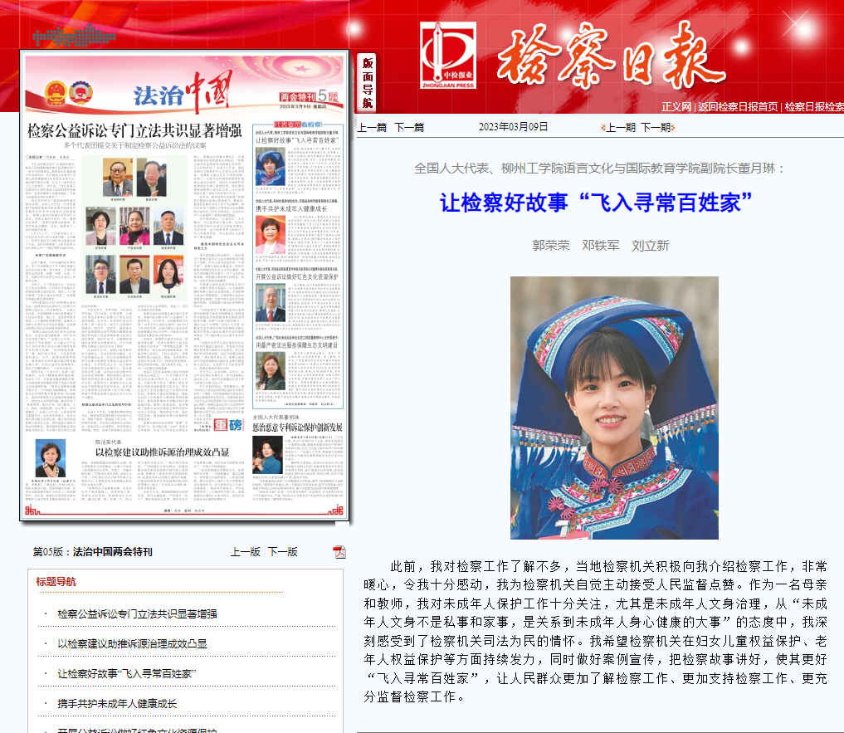The image size is (844, 733).
Task: Go to 上一版 previous page
Action: [246, 552]
